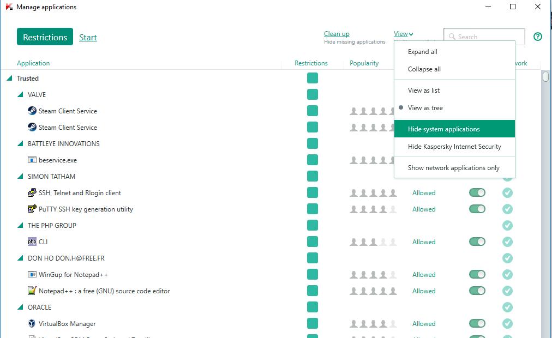The image size is (552, 338).
Task: Close the View dropdown menu
Action: 403,34
